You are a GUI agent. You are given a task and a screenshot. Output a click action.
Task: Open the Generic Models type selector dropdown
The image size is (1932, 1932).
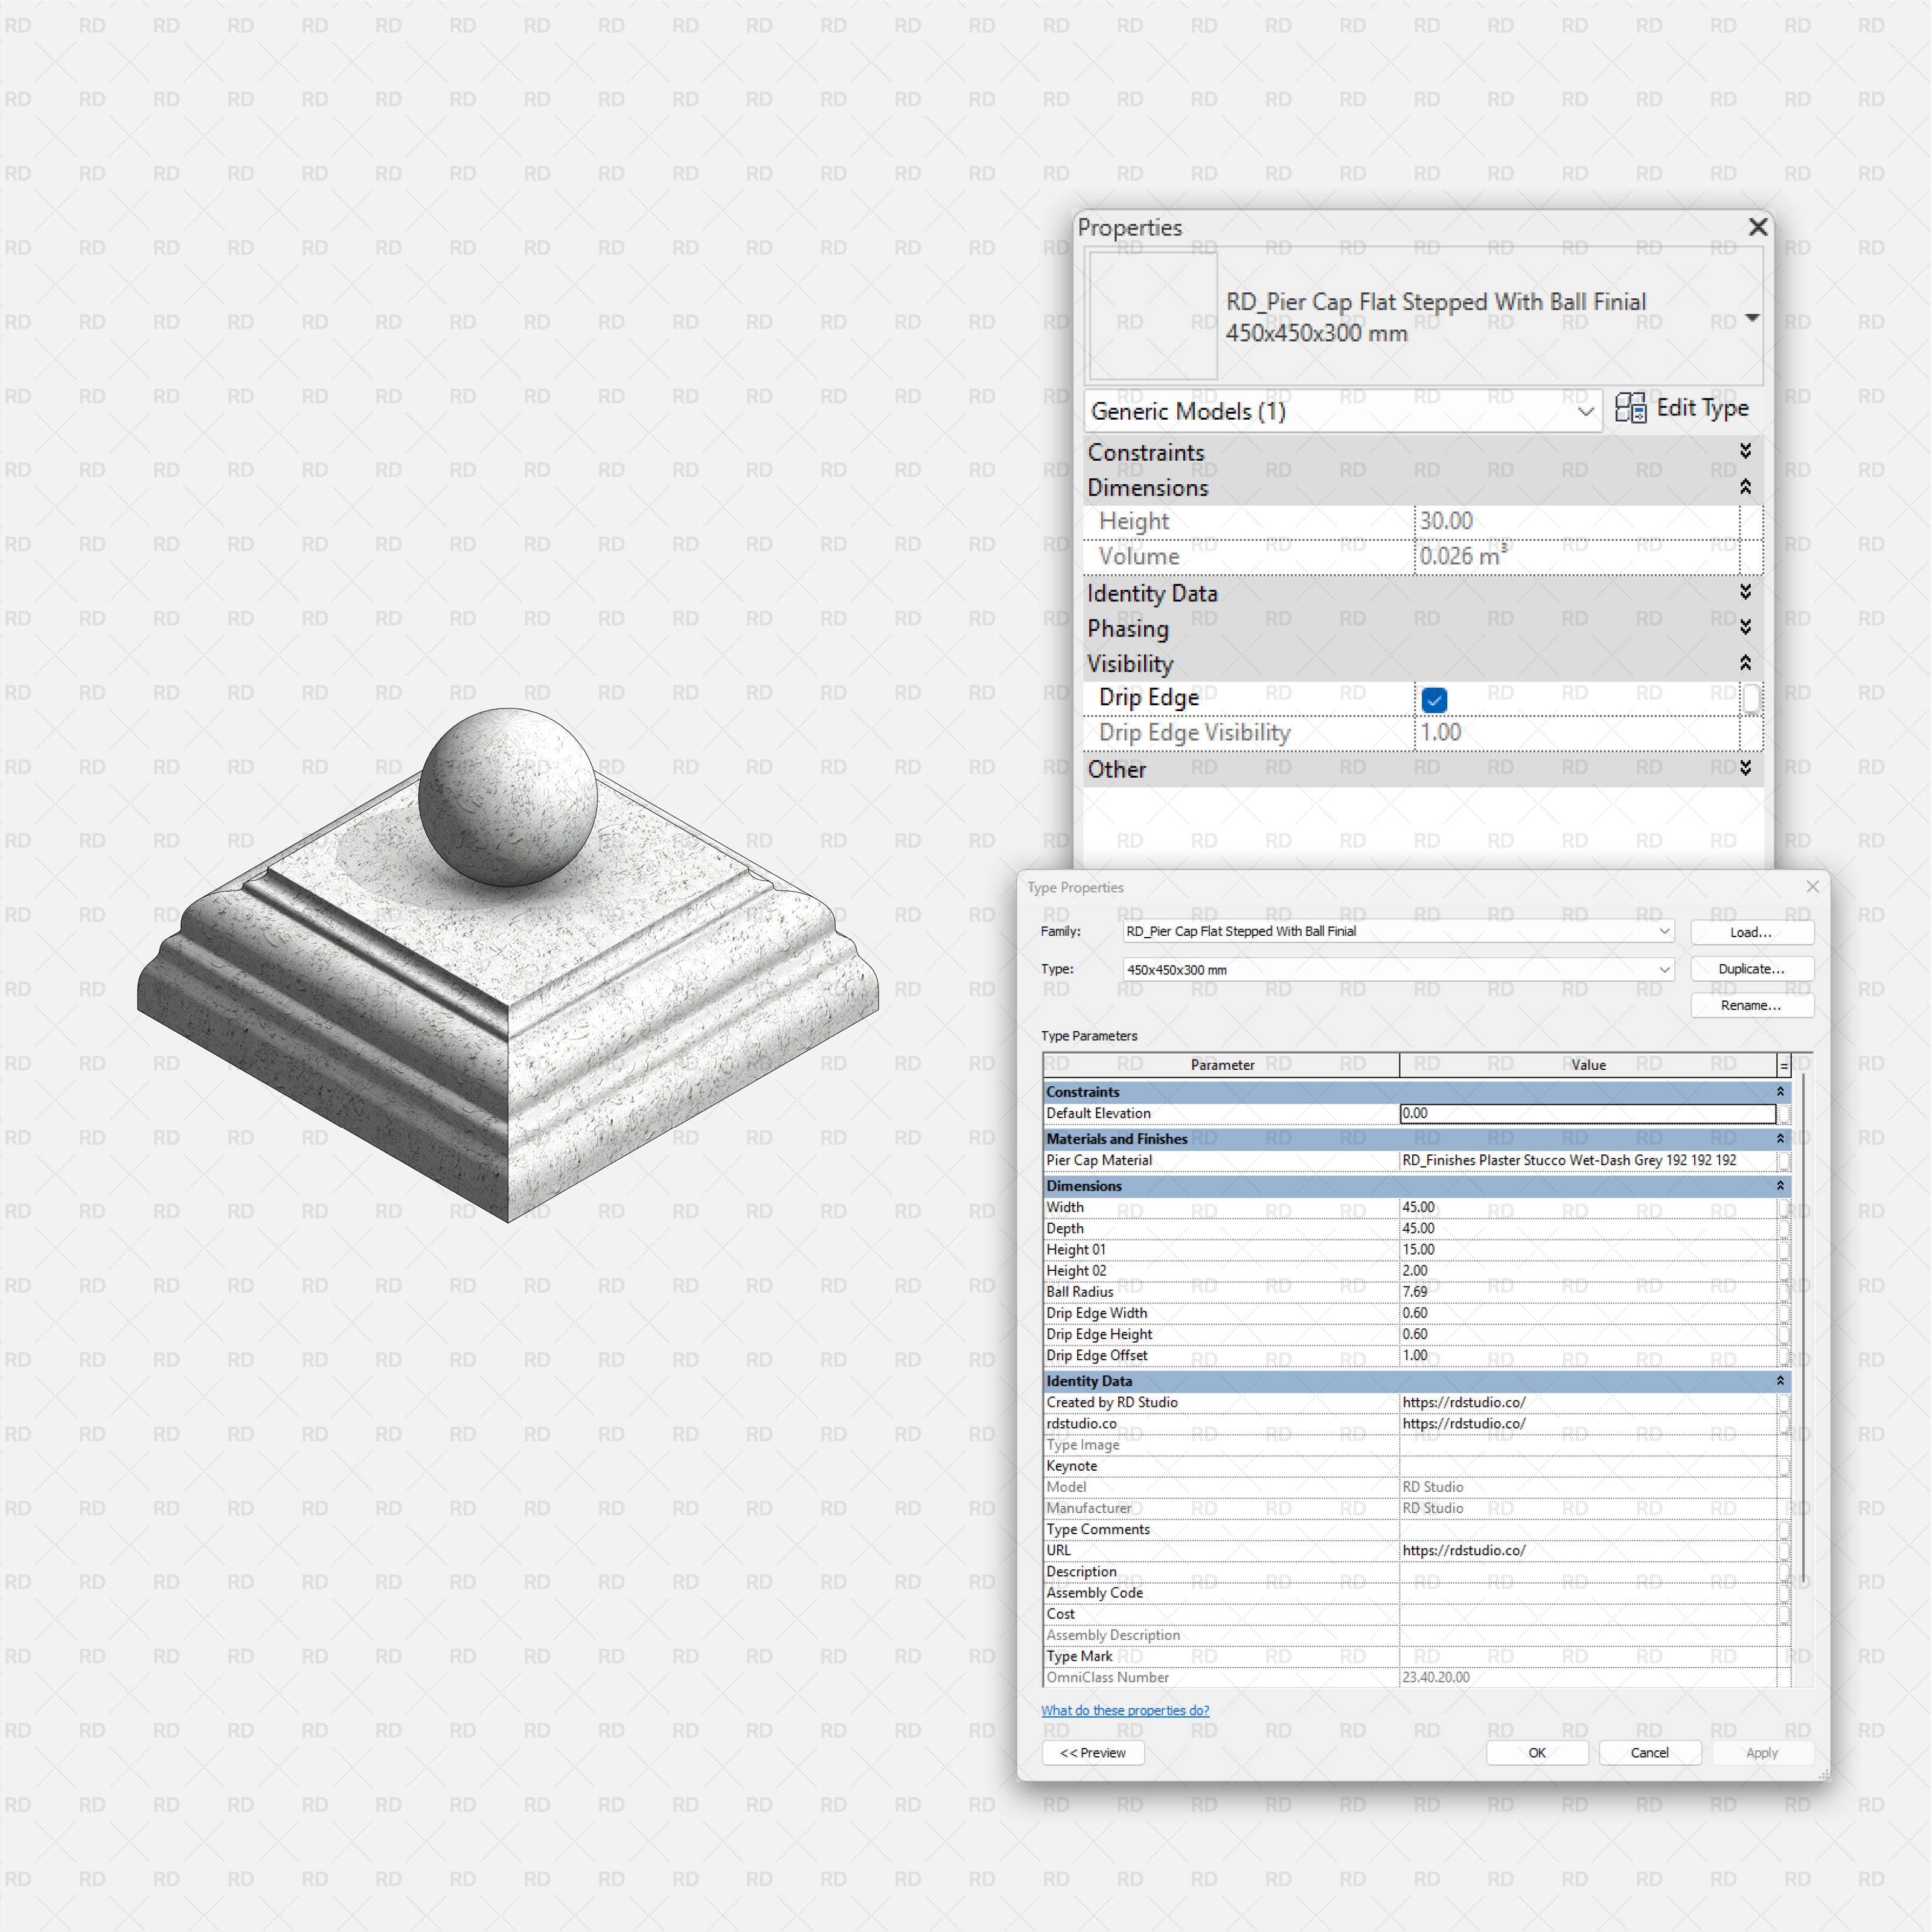1586,411
